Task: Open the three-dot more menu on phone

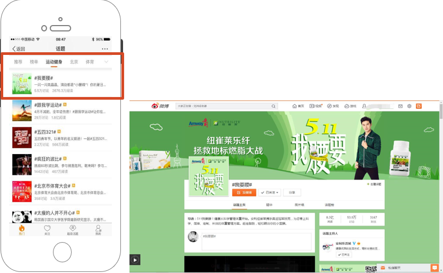Action: point(105,49)
